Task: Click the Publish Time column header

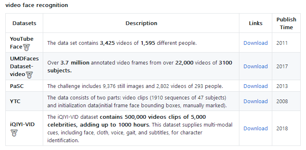Action: [286, 23]
